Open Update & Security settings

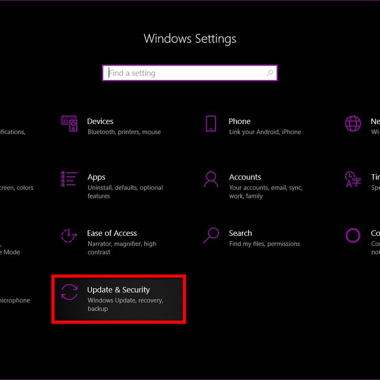(119, 299)
